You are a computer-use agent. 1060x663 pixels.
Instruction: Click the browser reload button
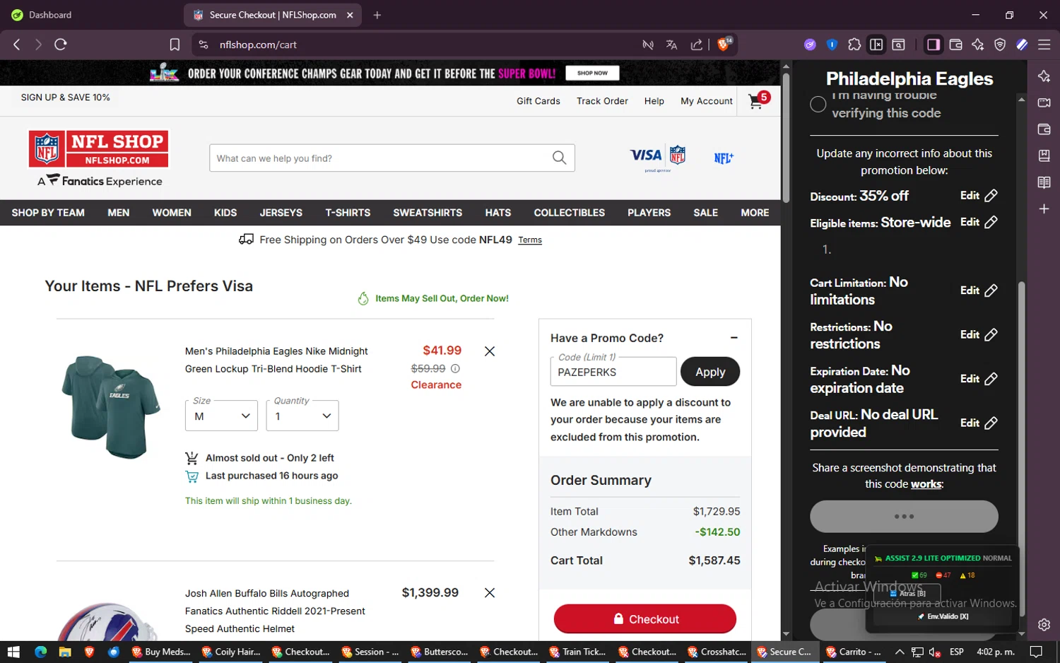(x=61, y=45)
